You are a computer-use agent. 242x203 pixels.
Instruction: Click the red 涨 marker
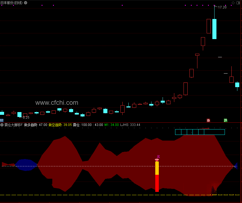(208, 120)
